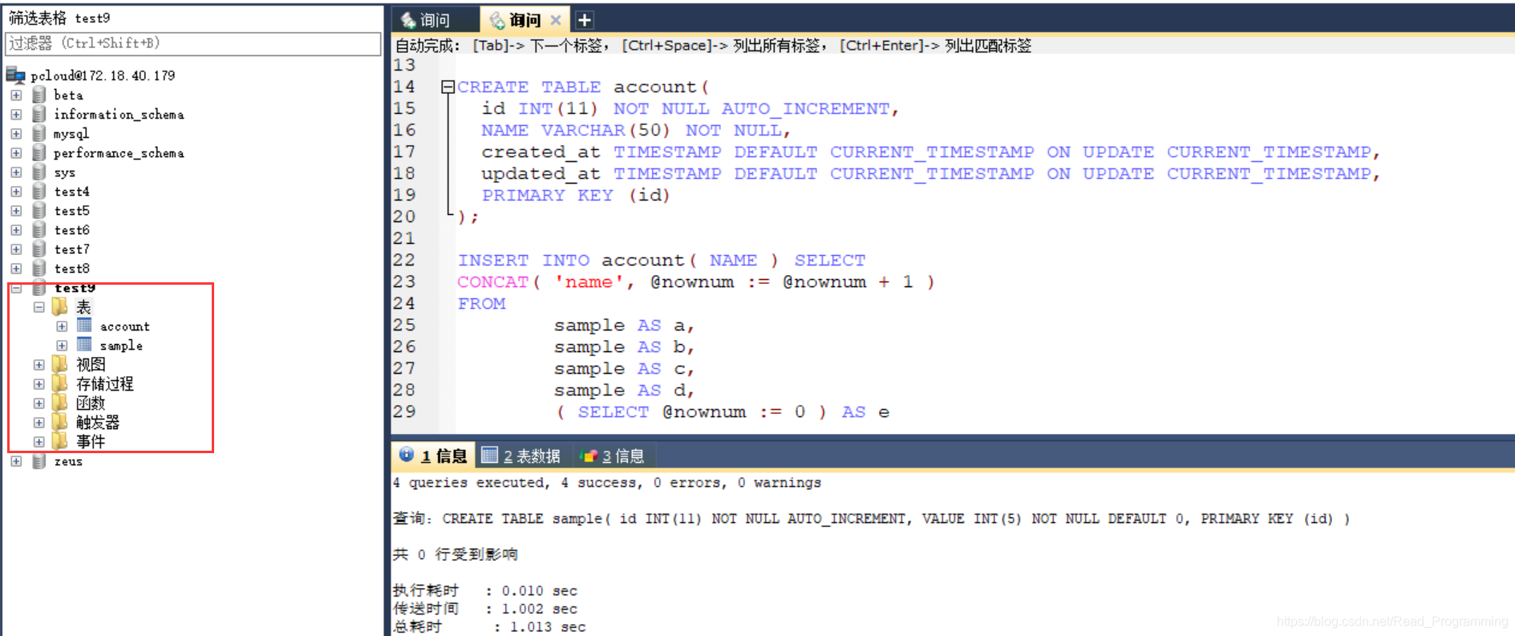Viewport: 1515px width, 636px height.
Task: Open the 3 信息 result tab
Action: point(613,456)
